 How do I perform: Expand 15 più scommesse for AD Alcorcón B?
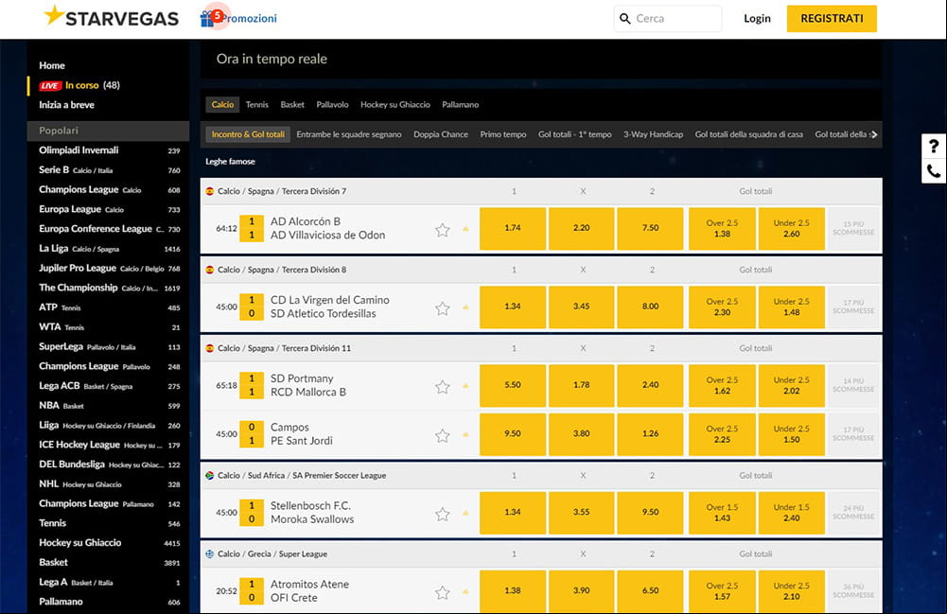853,228
